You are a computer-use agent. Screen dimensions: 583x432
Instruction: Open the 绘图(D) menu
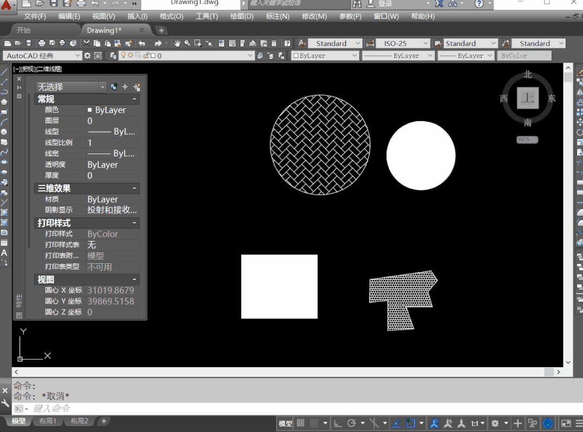pyautogui.click(x=242, y=16)
